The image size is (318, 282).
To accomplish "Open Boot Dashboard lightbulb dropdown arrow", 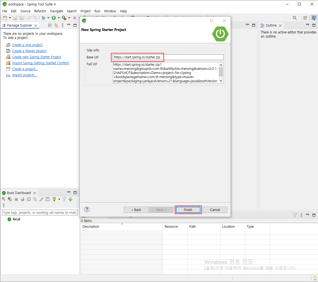I will [59, 199].
